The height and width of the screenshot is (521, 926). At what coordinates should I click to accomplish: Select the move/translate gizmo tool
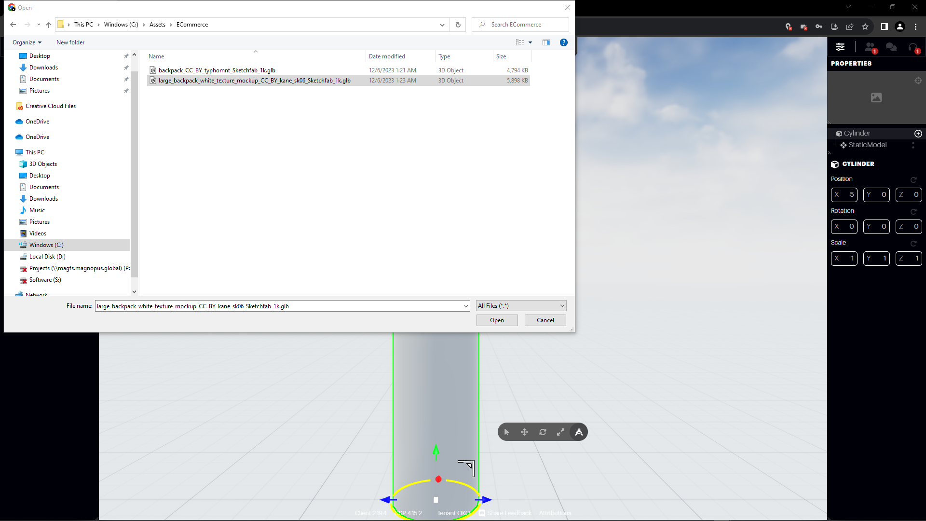tap(524, 432)
